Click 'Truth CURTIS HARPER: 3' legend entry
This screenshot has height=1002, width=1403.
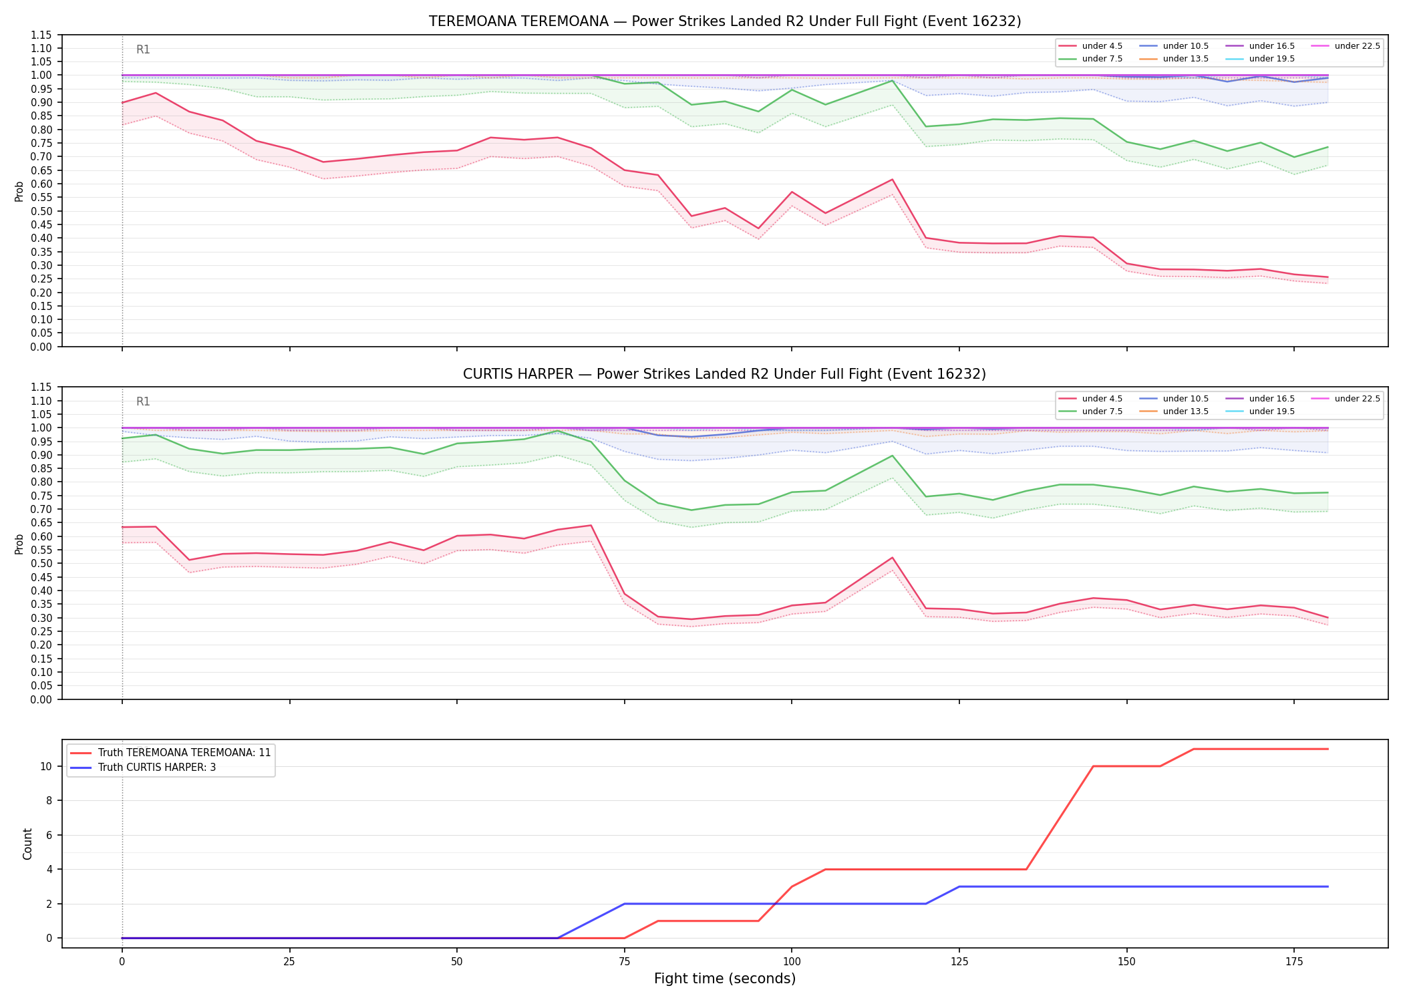[143, 768]
